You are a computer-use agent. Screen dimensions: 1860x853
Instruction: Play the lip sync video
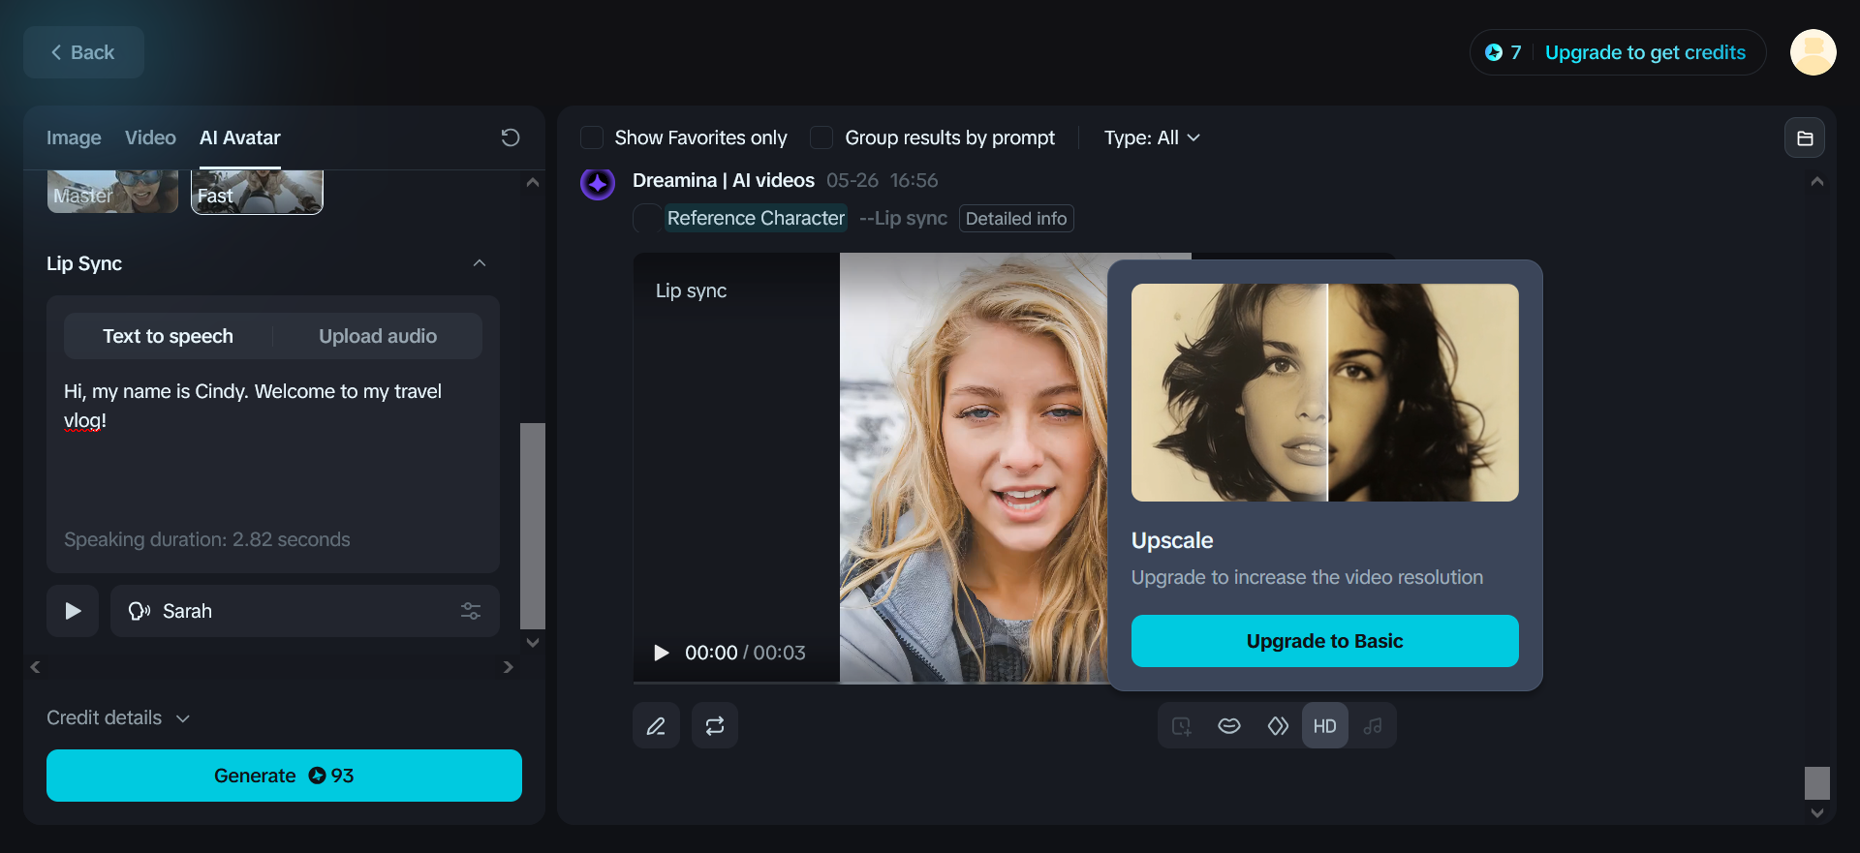tap(662, 653)
